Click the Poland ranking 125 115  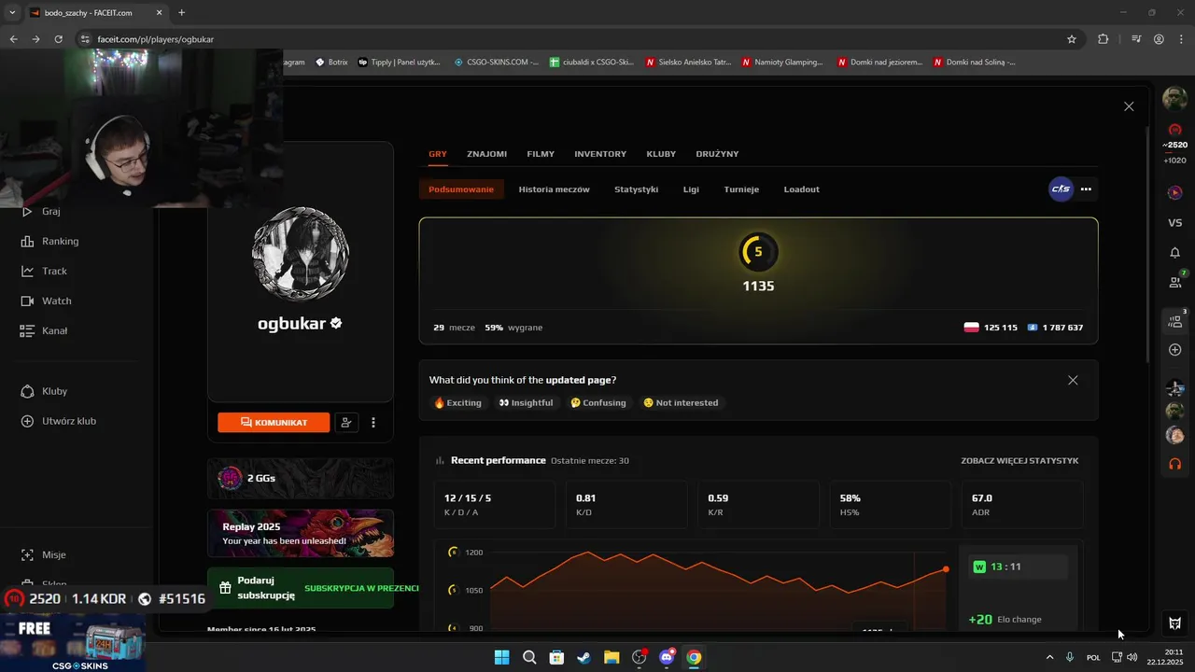[x=991, y=328]
